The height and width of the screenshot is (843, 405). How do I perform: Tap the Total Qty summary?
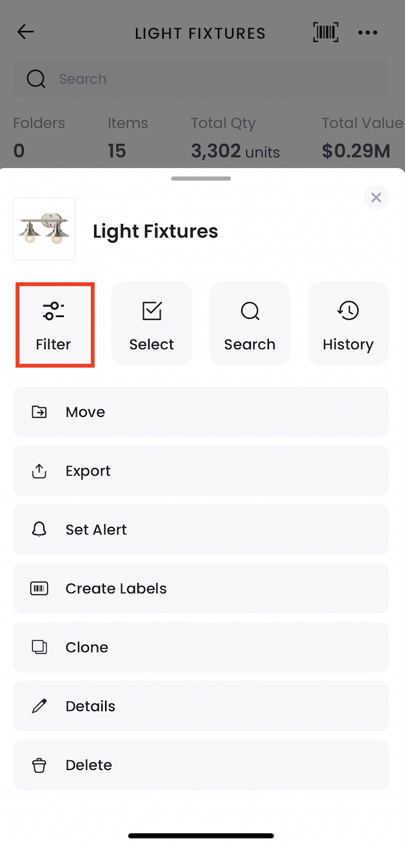tap(235, 137)
